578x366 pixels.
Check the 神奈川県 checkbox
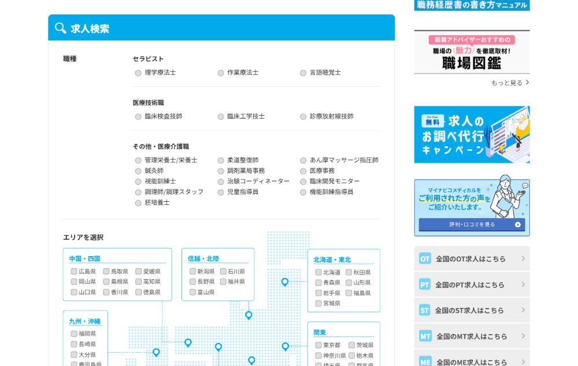pos(318,356)
